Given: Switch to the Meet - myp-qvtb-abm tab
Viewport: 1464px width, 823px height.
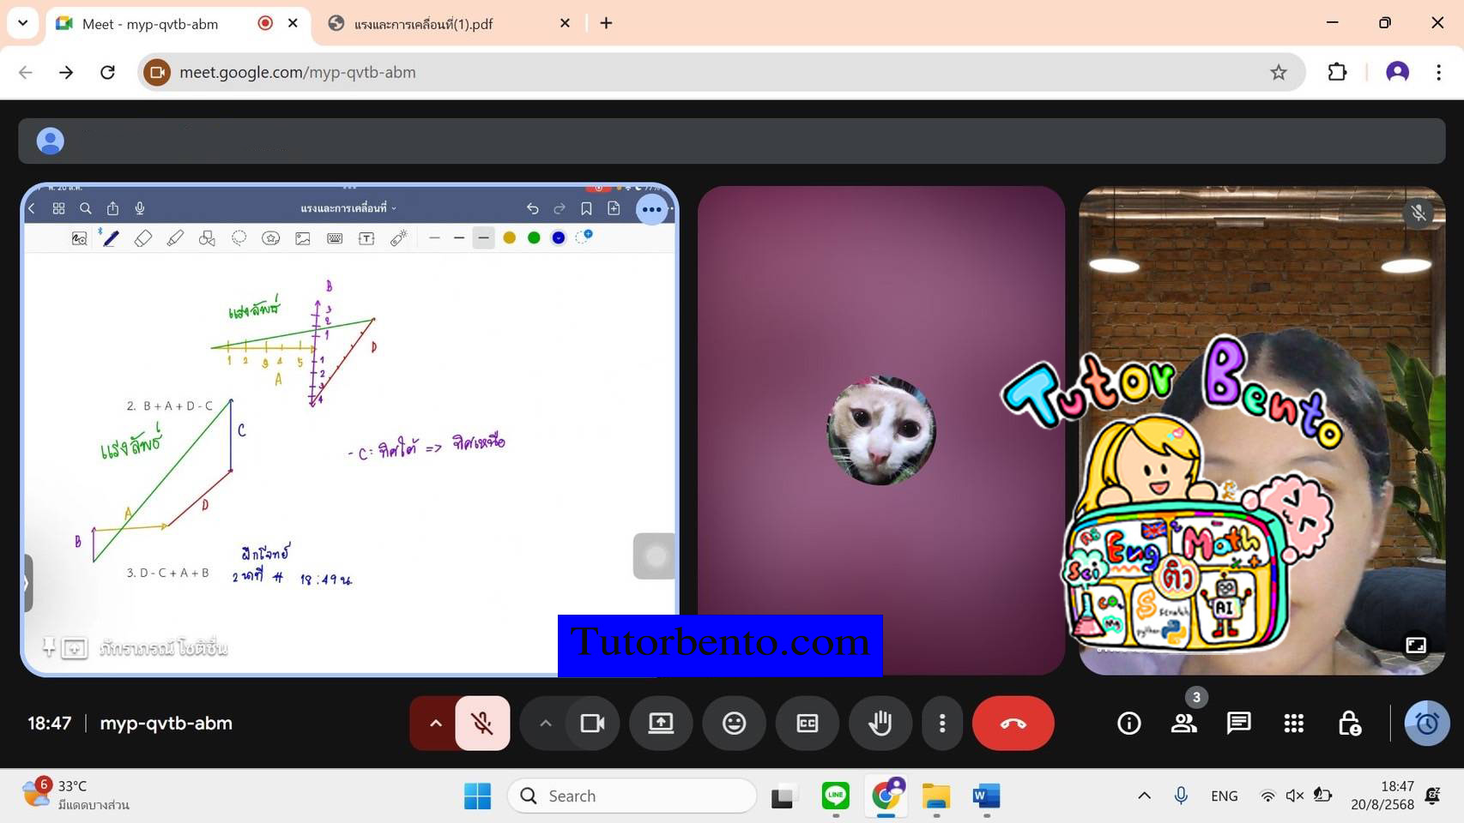Looking at the screenshot, I should [178, 24].
